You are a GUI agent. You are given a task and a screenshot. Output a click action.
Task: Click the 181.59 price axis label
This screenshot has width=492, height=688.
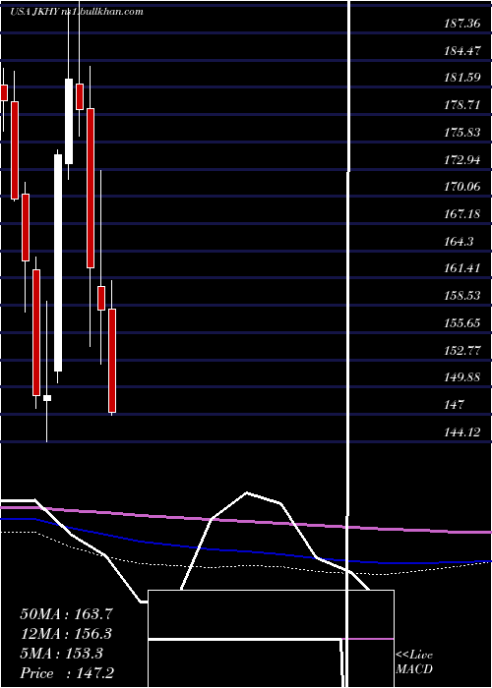tap(462, 78)
